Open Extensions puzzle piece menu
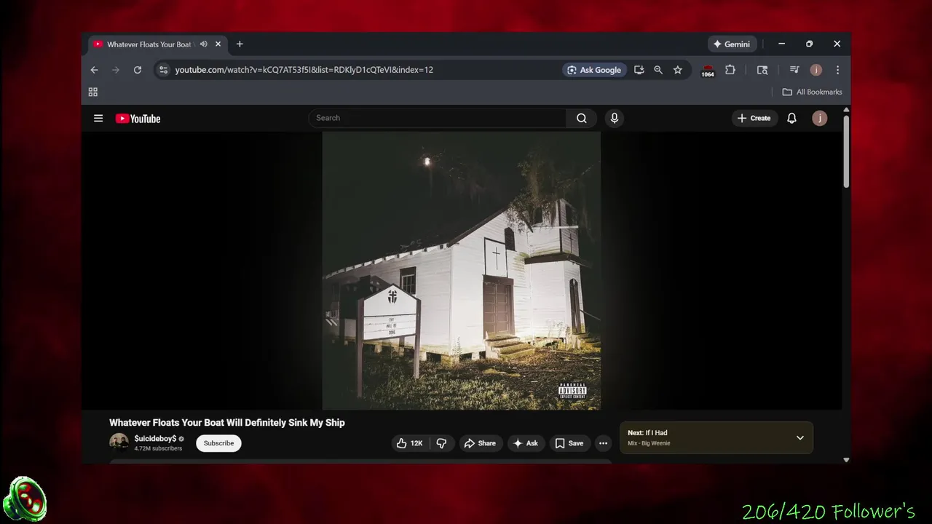 point(730,70)
